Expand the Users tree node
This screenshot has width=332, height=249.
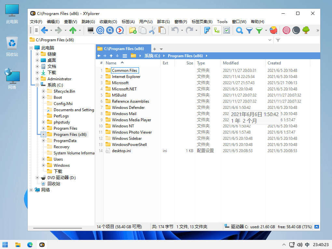[43, 159]
